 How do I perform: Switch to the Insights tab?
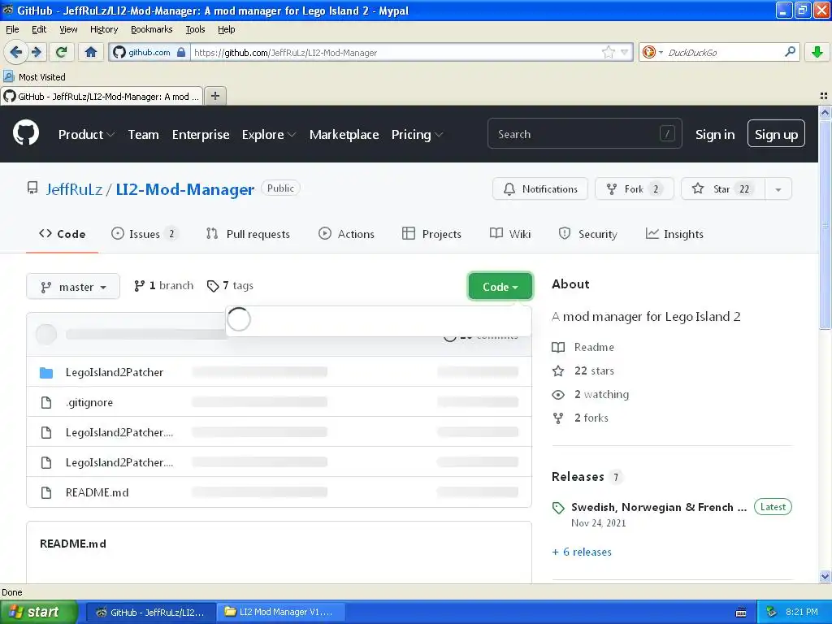674,234
